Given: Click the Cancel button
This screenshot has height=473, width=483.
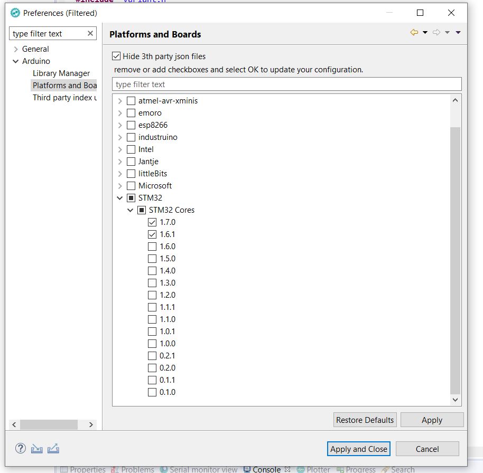Looking at the screenshot, I should coord(427,449).
